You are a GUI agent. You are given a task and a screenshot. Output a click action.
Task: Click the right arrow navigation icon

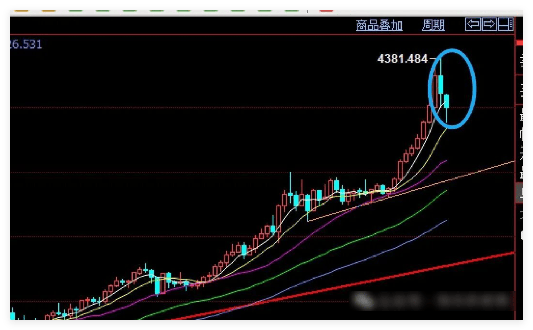pyautogui.click(x=489, y=25)
